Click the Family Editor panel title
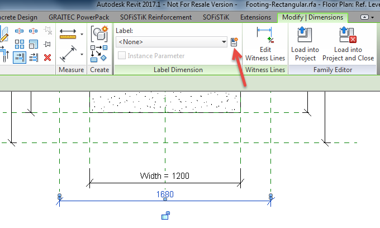Image resolution: width=380 pixels, height=228 pixels. (332, 70)
